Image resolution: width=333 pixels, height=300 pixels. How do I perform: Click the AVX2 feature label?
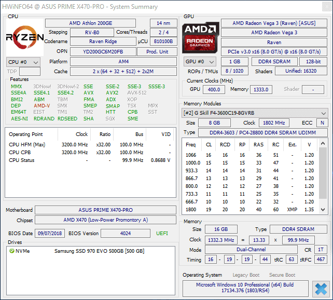tap(112, 93)
